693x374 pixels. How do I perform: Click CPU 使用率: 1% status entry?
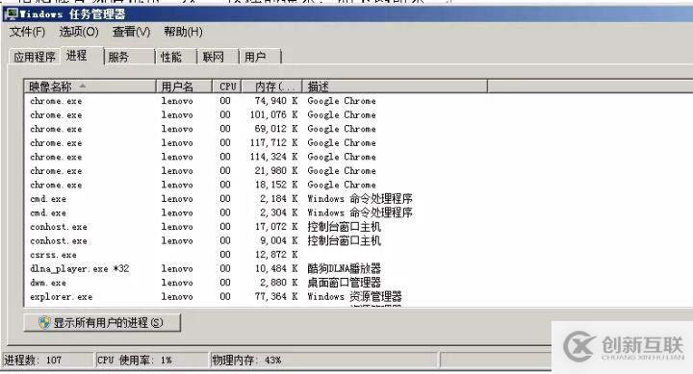coord(135,361)
